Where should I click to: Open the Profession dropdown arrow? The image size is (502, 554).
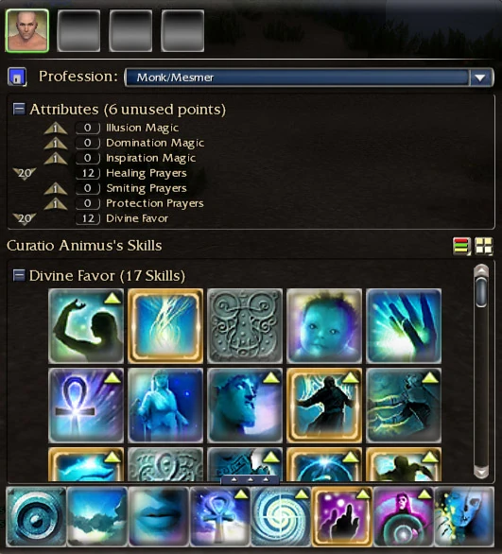[480, 78]
